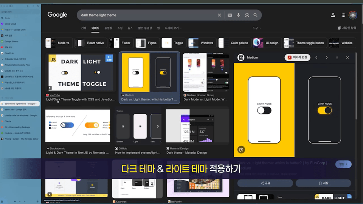Open the Medium yellow phone mockup thumbnail
The image size is (363, 204).
(x=149, y=73)
